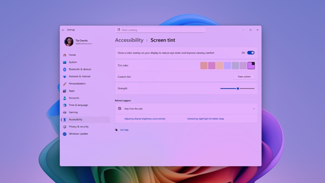This screenshot has height=183, width=325.
Task: Click the search magnifier icon
Action: pos(119,30)
